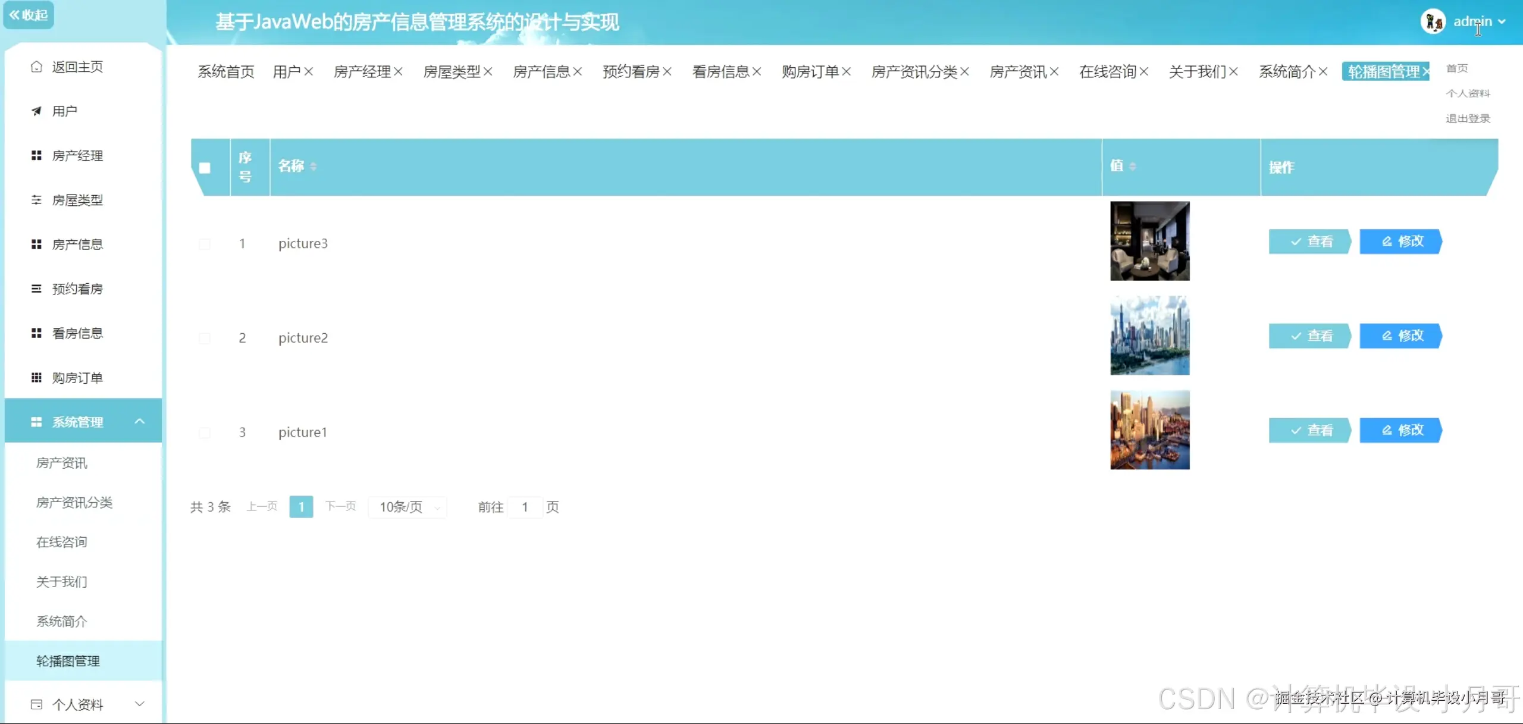Toggle the select-all checkbox in table header
This screenshot has width=1523, height=724.
coord(205,168)
